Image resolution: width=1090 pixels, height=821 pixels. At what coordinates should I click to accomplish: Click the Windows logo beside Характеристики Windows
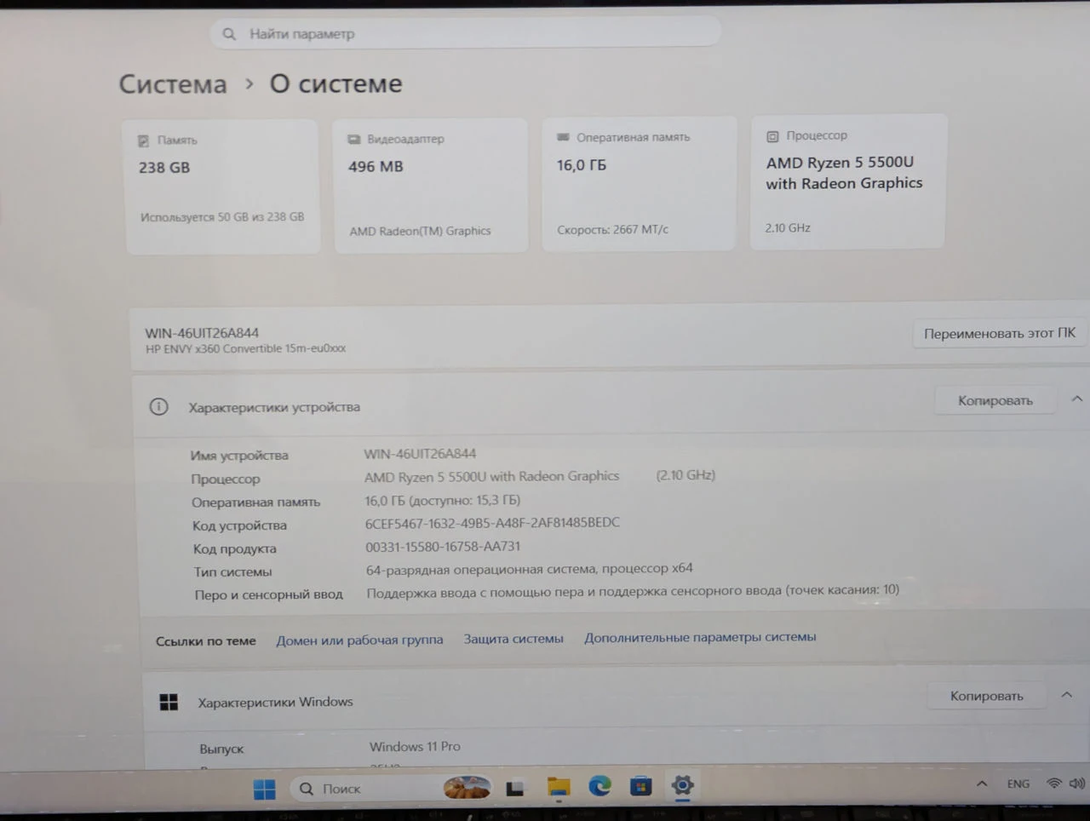(x=169, y=703)
